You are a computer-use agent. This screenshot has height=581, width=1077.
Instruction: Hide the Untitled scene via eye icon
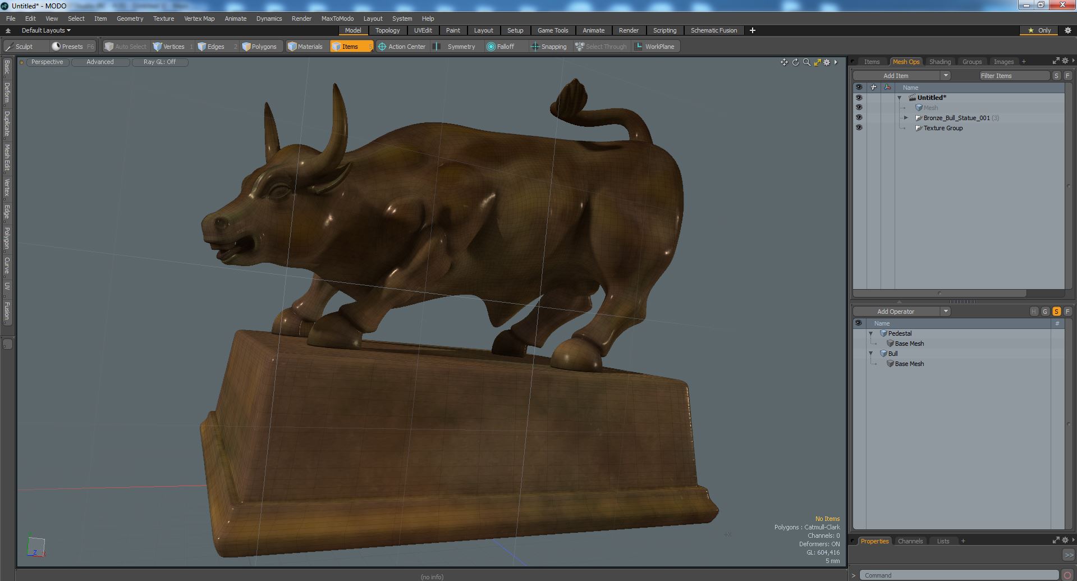coord(859,98)
